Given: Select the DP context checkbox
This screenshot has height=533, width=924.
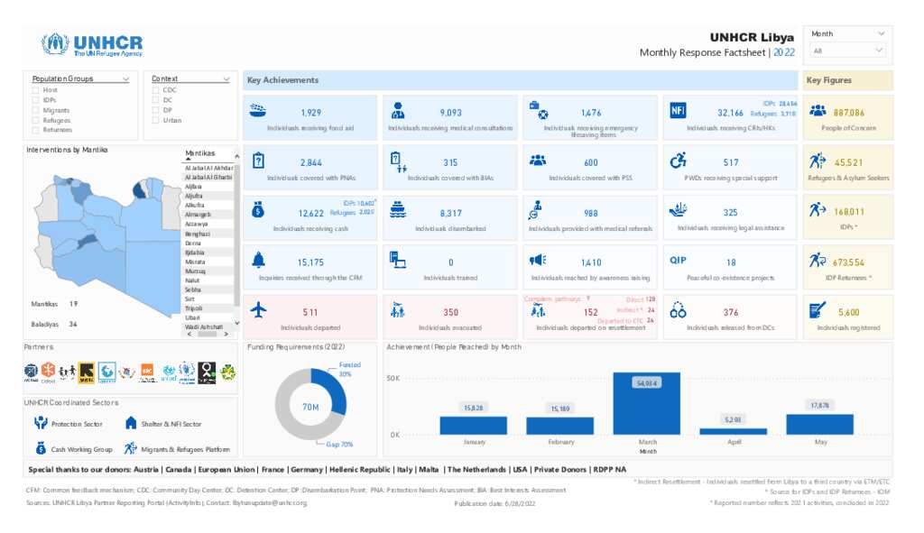Looking at the screenshot, I should point(155,110).
